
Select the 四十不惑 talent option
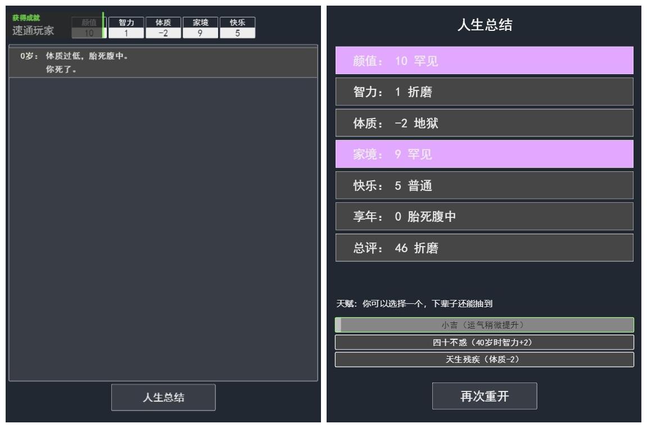485,342
